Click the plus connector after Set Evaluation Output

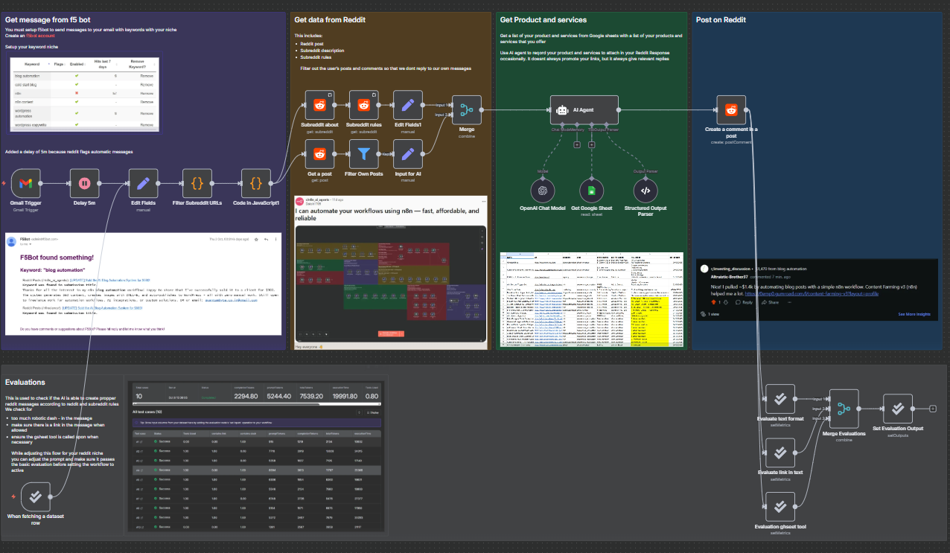(x=933, y=409)
